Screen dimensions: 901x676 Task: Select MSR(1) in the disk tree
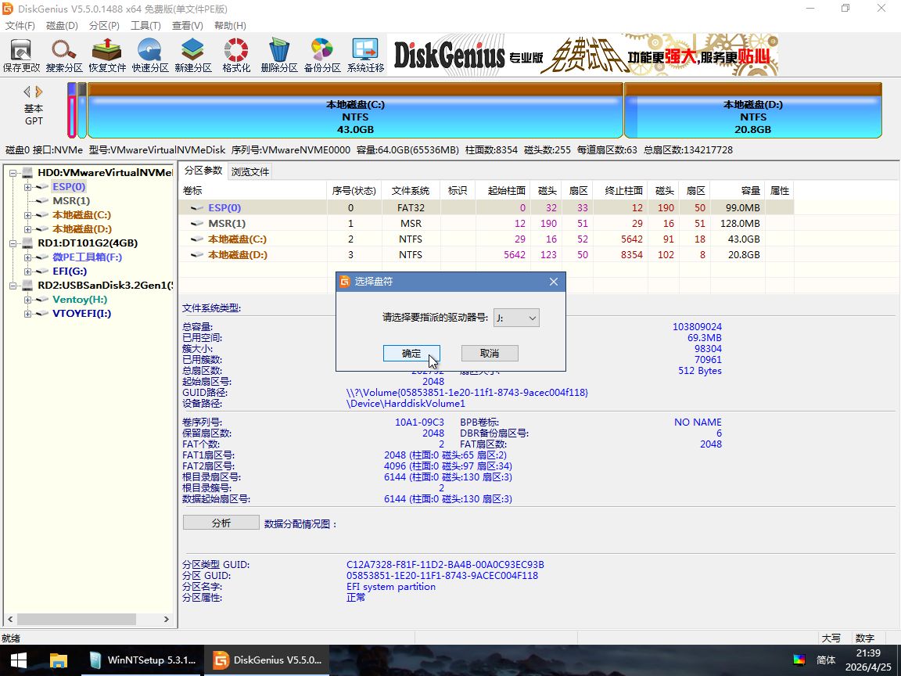point(71,200)
